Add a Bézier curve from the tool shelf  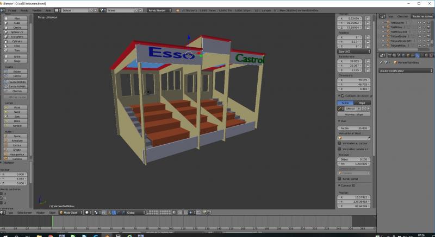[17, 72]
